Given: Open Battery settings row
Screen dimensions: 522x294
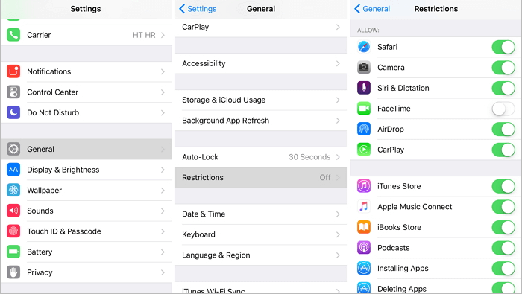Looking at the screenshot, I should (x=86, y=252).
